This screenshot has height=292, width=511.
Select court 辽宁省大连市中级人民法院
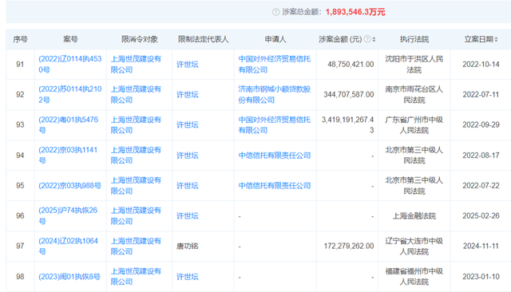click(414, 246)
